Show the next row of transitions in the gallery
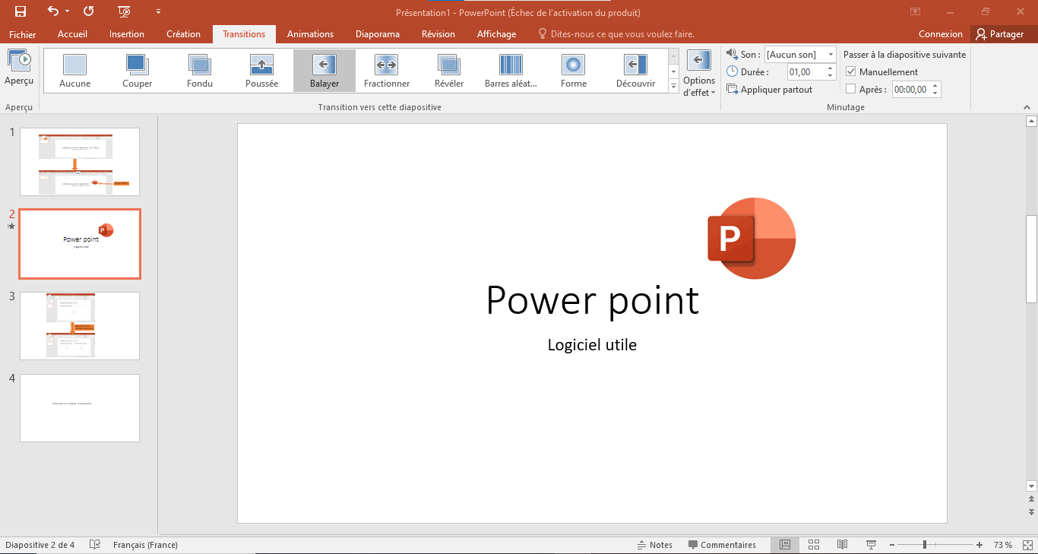Viewport: 1038px width, 554px height. coord(673,71)
